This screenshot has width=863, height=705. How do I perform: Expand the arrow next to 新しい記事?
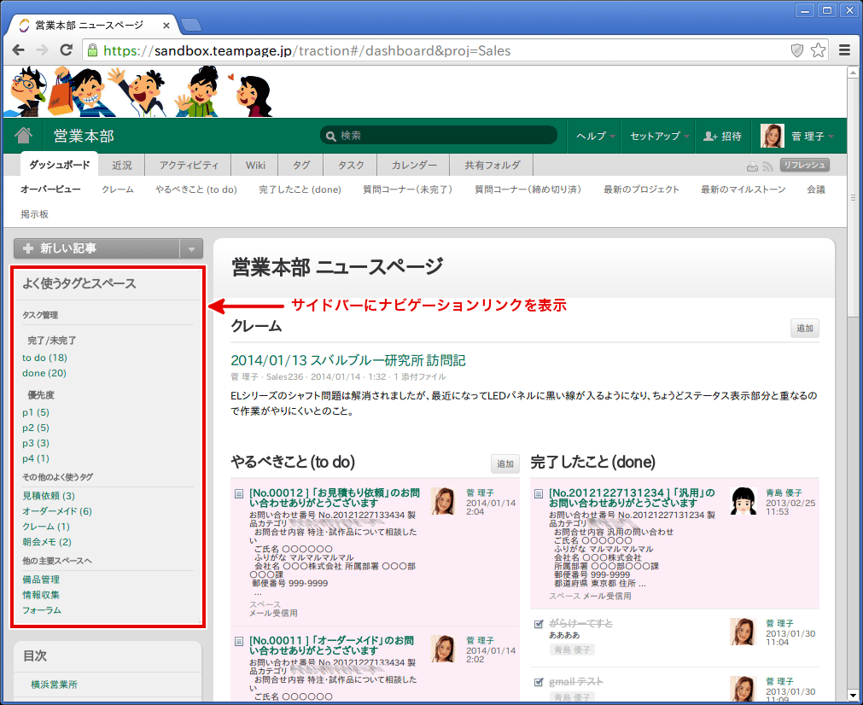(191, 249)
